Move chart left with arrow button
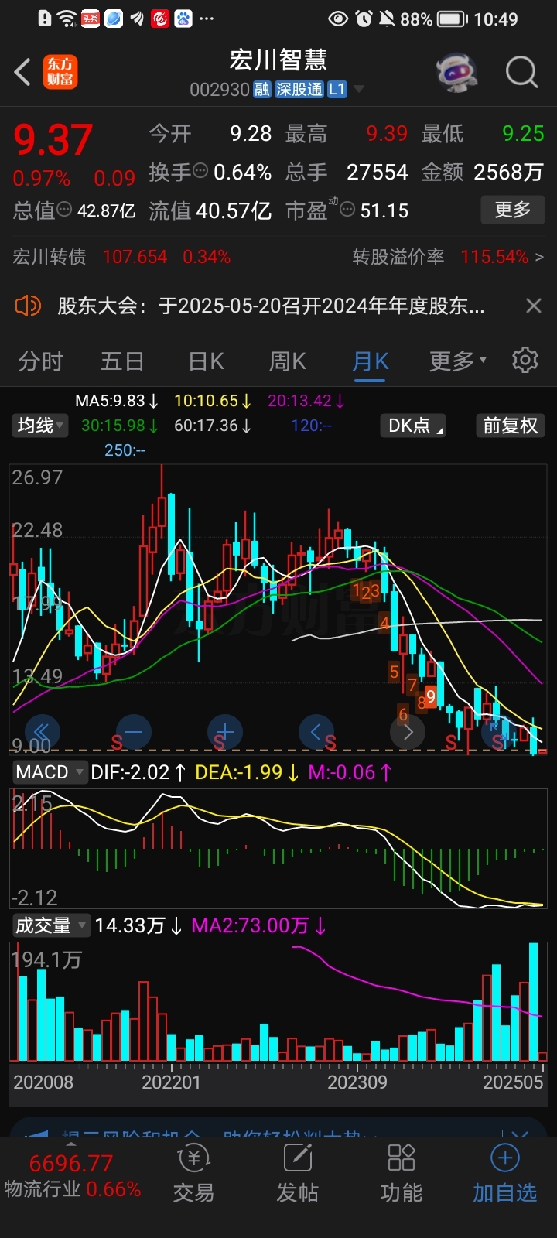Image resolution: width=557 pixels, height=1238 pixels. [x=316, y=731]
